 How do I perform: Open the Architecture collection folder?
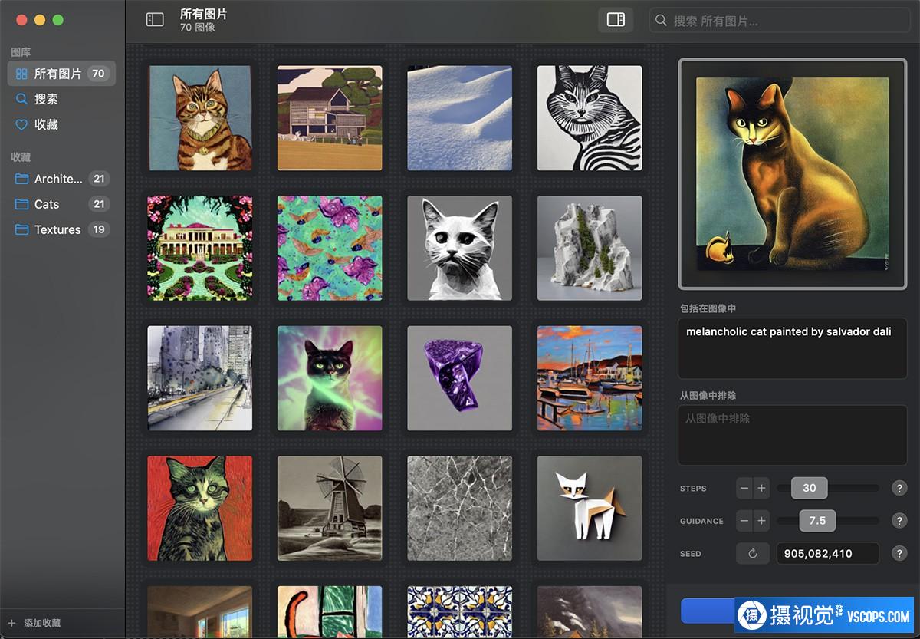pos(58,179)
